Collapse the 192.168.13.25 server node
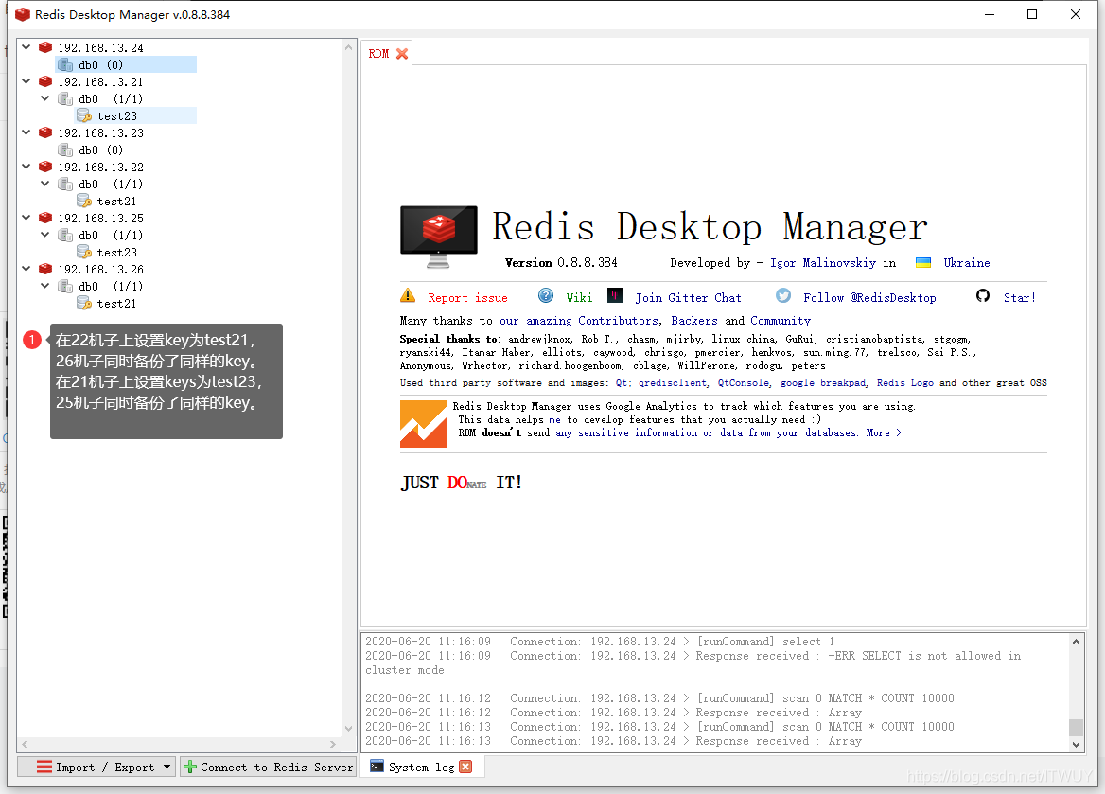Image resolution: width=1105 pixels, height=794 pixels. tap(26, 218)
